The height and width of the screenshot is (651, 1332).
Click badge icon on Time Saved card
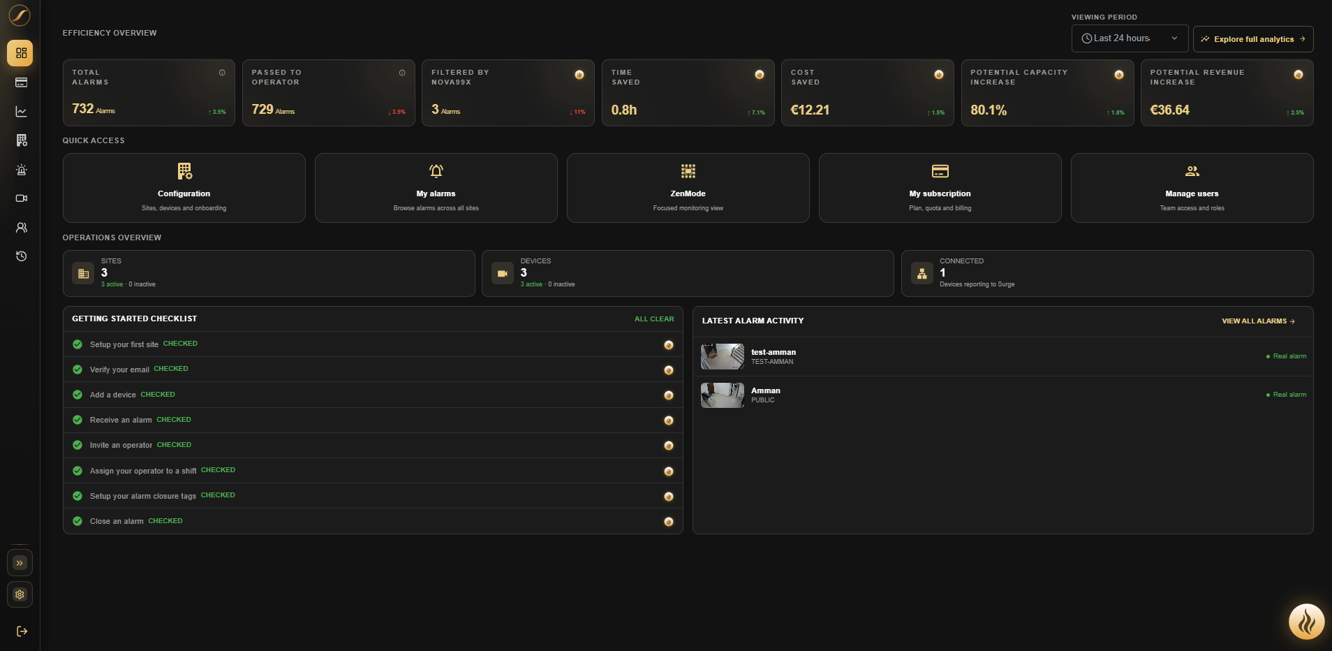click(760, 75)
